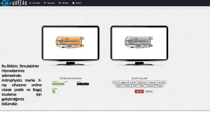The height and width of the screenshot is (118, 210).
Task: Click the Thread processing button
Action: click(159, 86)
